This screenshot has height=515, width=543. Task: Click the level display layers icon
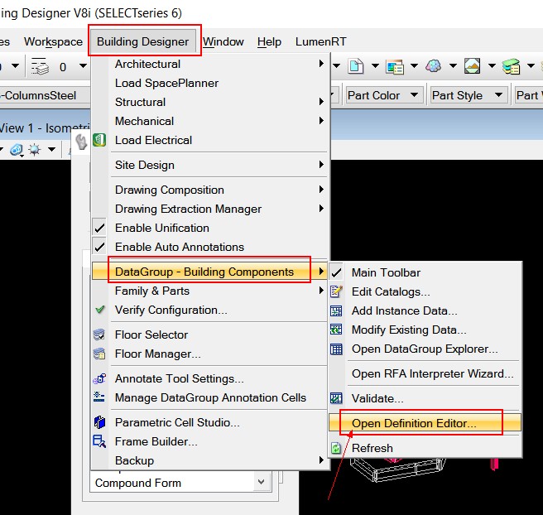40,66
